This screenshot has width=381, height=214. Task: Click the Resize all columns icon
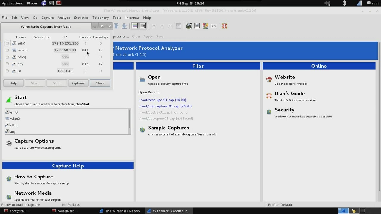pyautogui.click(x=178, y=26)
